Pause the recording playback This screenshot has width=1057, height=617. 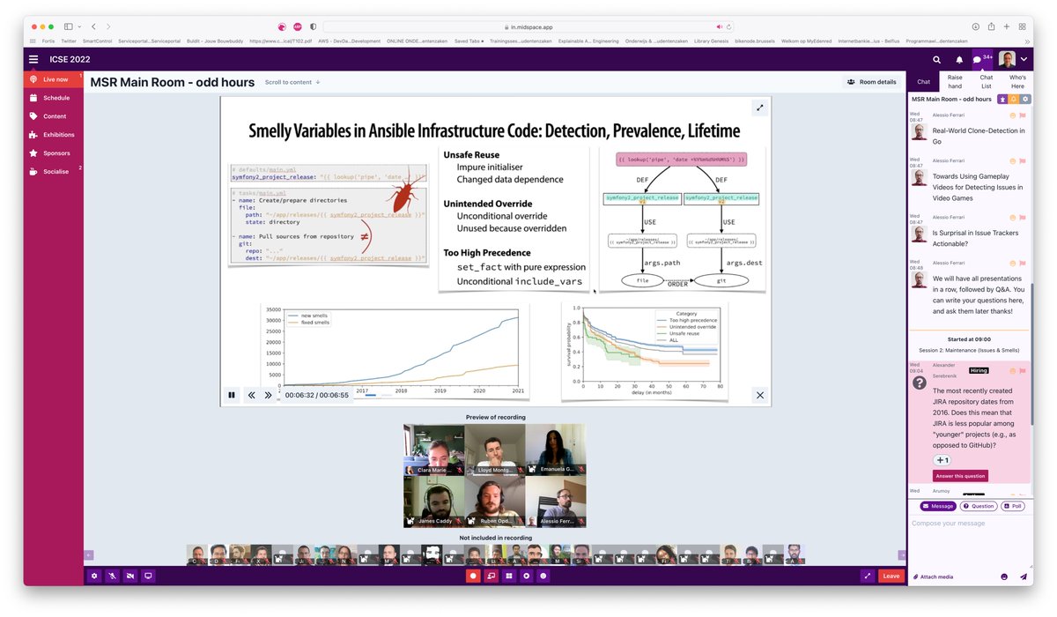click(232, 395)
